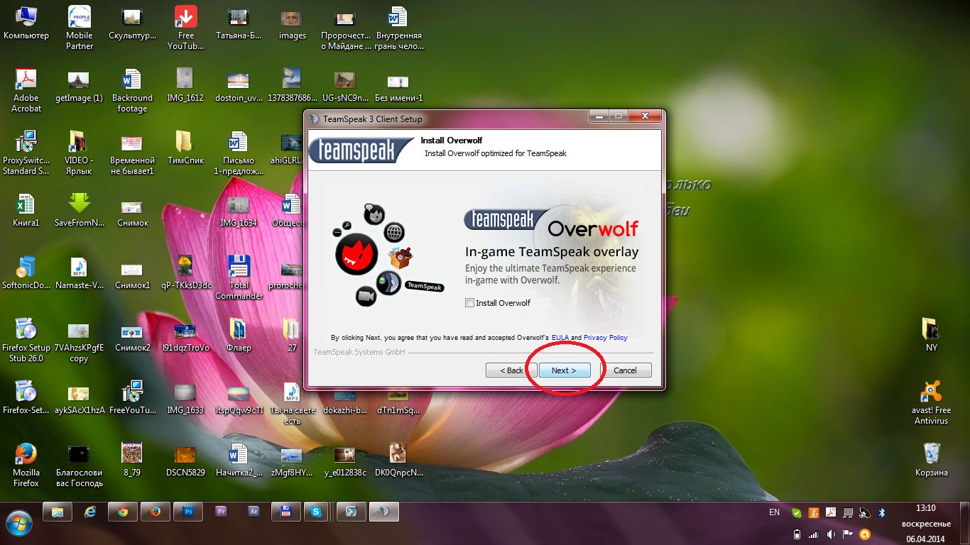Image resolution: width=970 pixels, height=545 pixels.
Task: Select the 8_79 image file
Action: click(132, 460)
